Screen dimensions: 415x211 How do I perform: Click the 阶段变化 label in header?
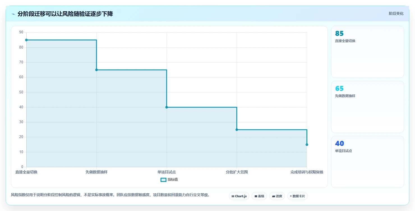[x=396, y=13]
